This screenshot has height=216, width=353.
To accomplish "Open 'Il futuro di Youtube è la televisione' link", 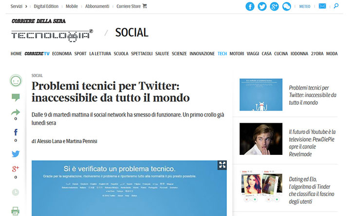I will click(312, 143).
